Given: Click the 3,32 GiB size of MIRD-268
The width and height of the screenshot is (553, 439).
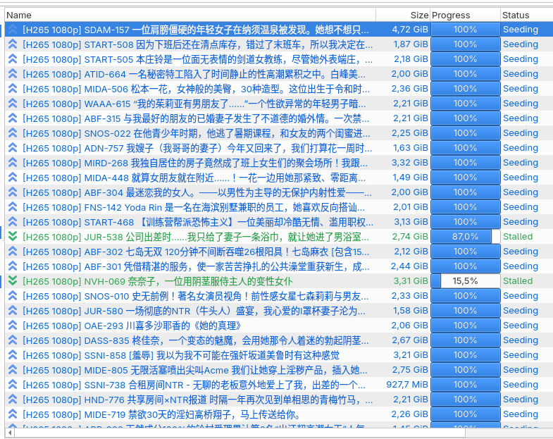Looking at the screenshot, I should pyautogui.click(x=410, y=163).
